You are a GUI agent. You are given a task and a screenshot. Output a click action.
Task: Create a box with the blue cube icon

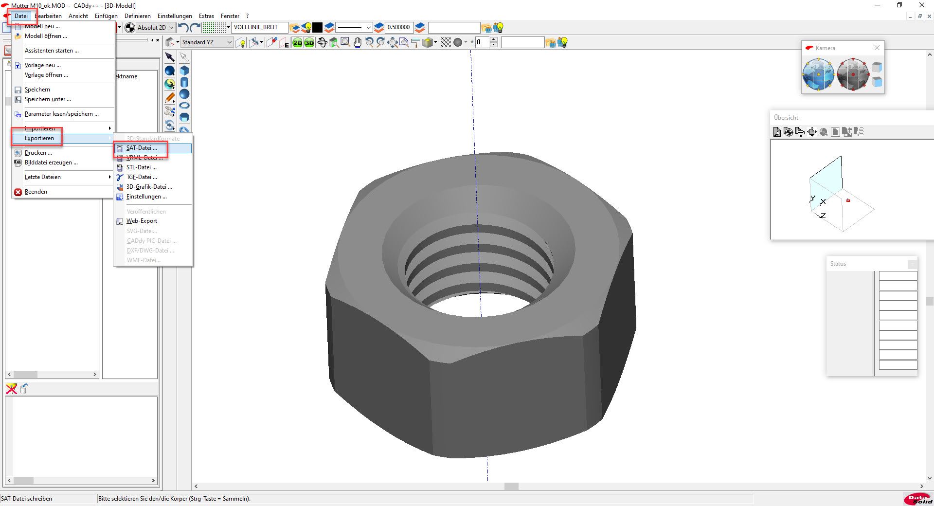184,71
